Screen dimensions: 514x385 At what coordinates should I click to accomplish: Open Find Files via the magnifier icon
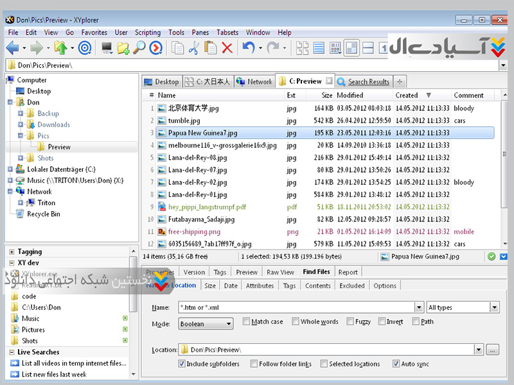point(139,47)
